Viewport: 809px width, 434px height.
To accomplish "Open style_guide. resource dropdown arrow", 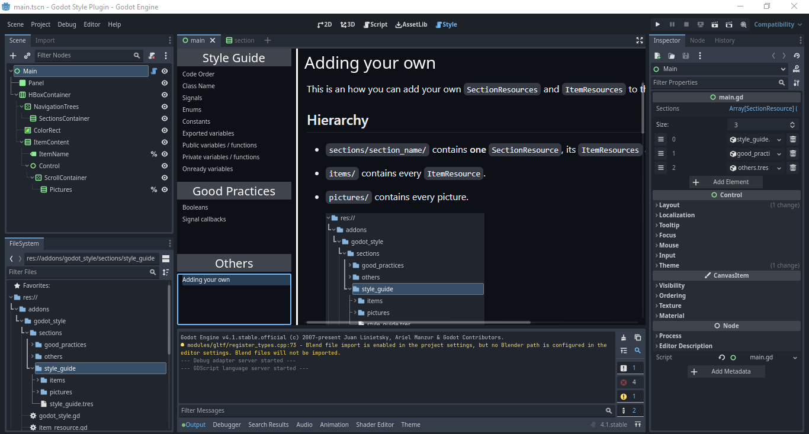I will [778, 140].
